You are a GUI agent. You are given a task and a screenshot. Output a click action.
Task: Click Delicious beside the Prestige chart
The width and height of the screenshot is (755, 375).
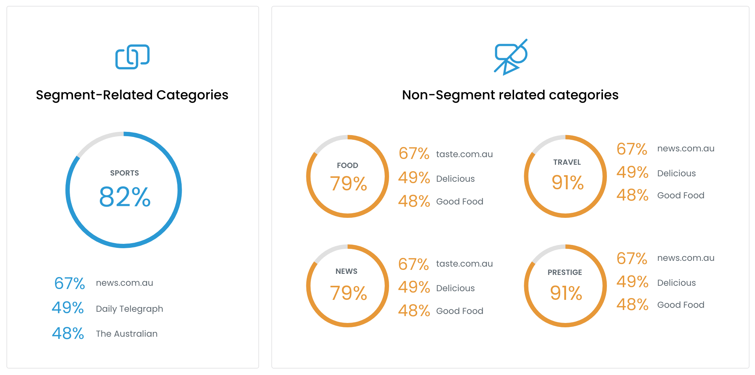(x=676, y=283)
